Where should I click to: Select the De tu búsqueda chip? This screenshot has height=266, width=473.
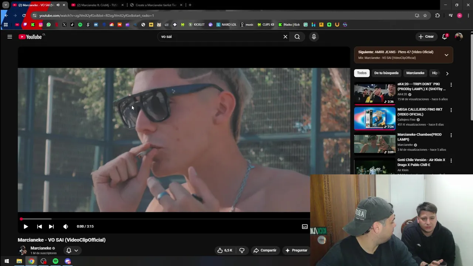pos(386,73)
